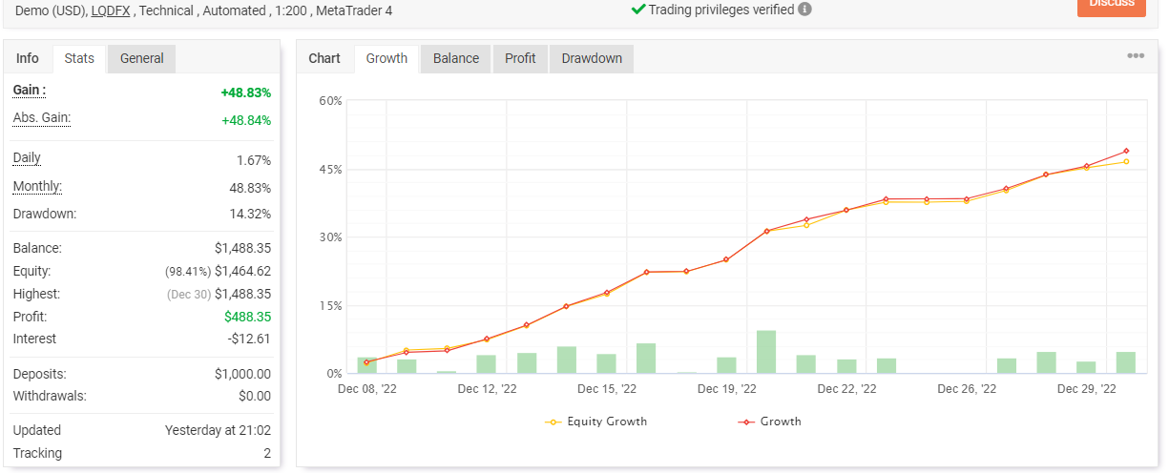
Task: Click the last Growth data point on chart
Action: tap(1126, 151)
